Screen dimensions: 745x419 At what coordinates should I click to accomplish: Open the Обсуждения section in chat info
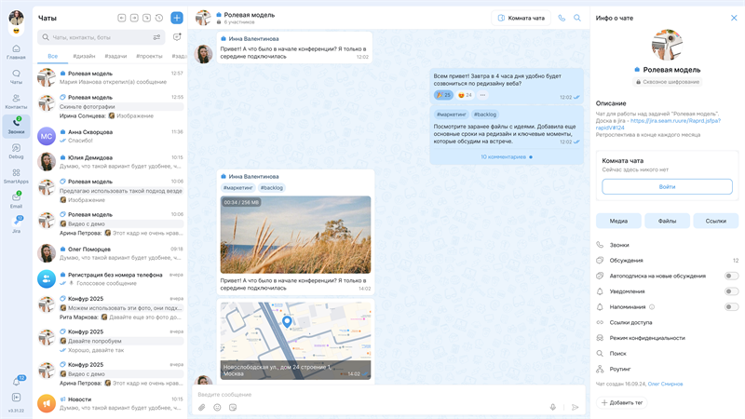click(x=626, y=261)
